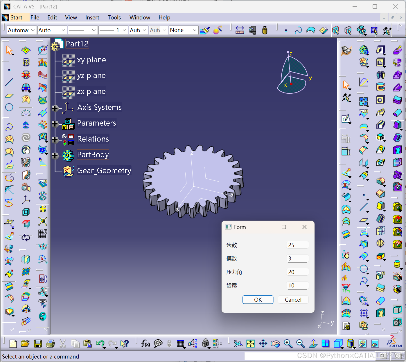The height and width of the screenshot is (362, 406).
Task: Open the Window menu
Action: tap(140, 17)
